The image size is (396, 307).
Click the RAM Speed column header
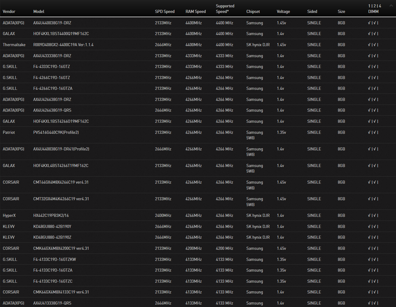(x=196, y=12)
